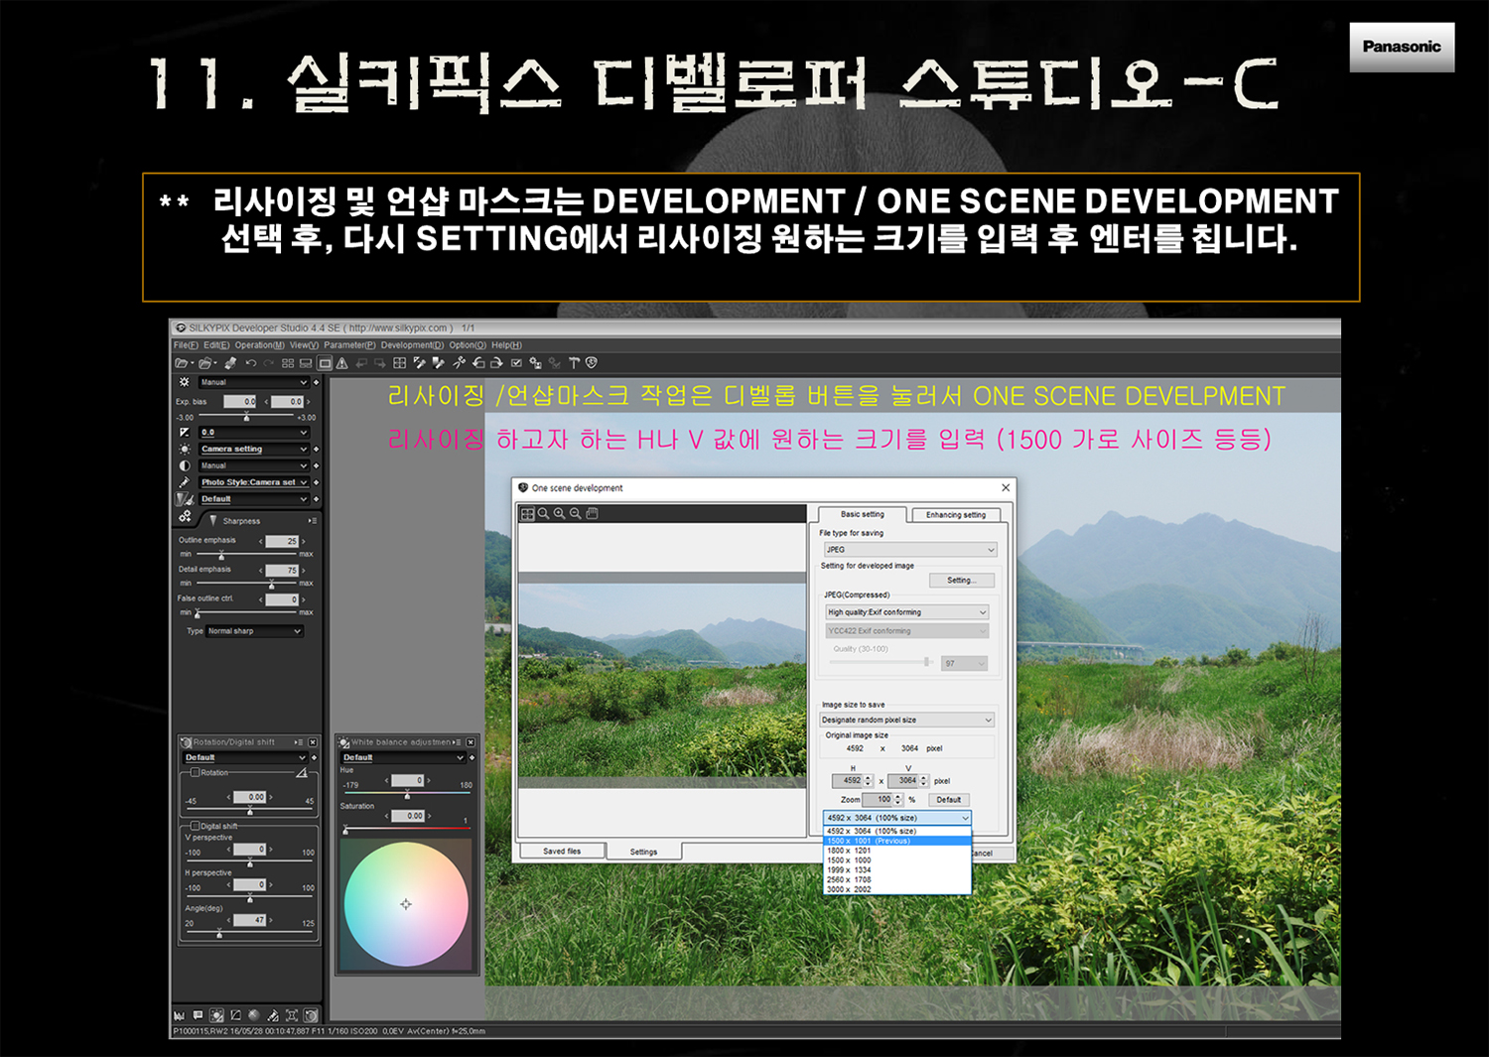Click the Default button beside Zoom

coord(948,800)
